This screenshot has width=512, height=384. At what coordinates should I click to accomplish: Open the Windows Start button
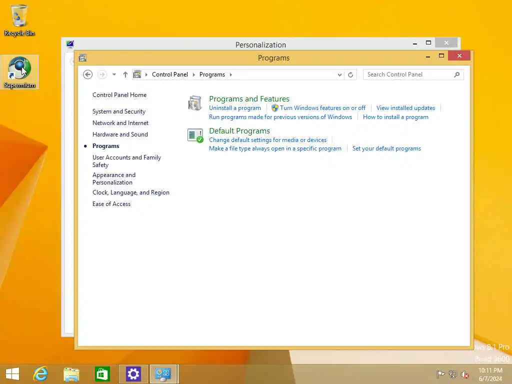(x=12, y=374)
